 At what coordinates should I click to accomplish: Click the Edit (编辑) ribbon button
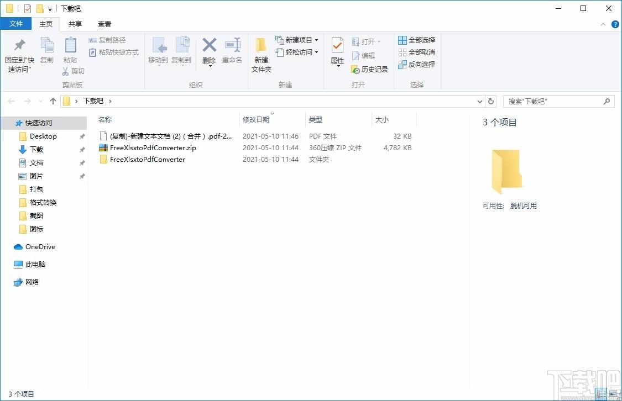363,55
